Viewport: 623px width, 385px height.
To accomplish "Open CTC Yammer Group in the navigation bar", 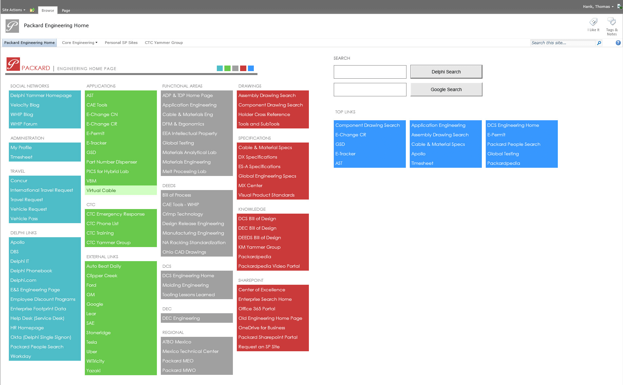I will (x=164, y=43).
